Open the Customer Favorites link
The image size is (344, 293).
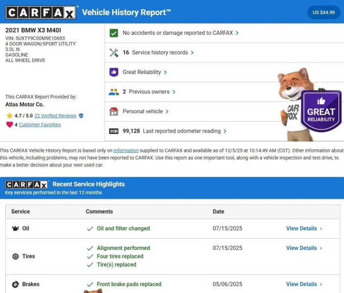point(40,125)
